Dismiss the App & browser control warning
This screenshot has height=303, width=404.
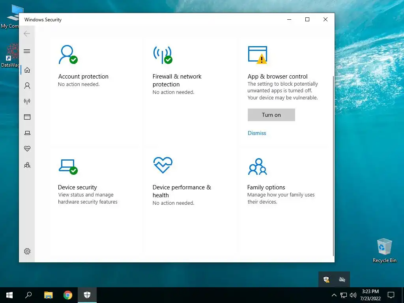click(257, 133)
